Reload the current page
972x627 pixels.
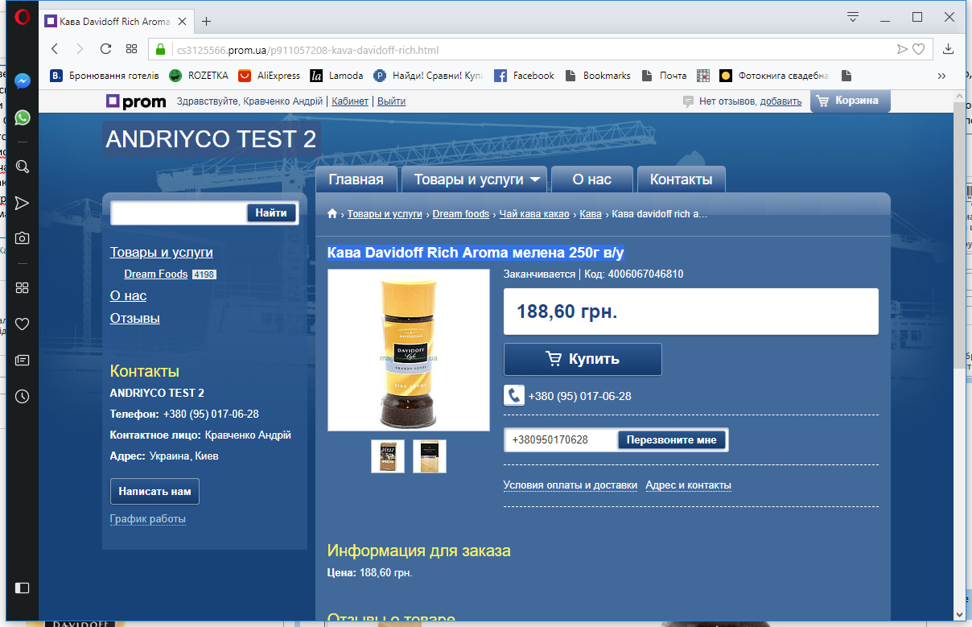tap(105, 48)
